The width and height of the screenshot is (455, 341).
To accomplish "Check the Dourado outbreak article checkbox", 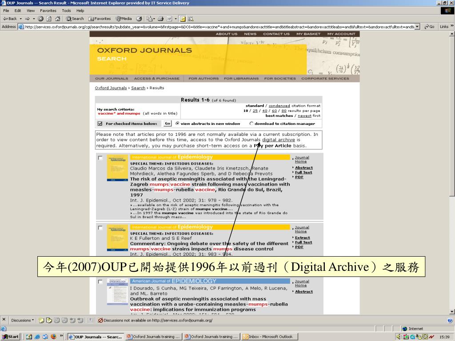I will (x=100, y=282).
